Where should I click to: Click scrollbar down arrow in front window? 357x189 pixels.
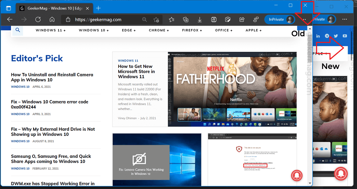point(310,183)
